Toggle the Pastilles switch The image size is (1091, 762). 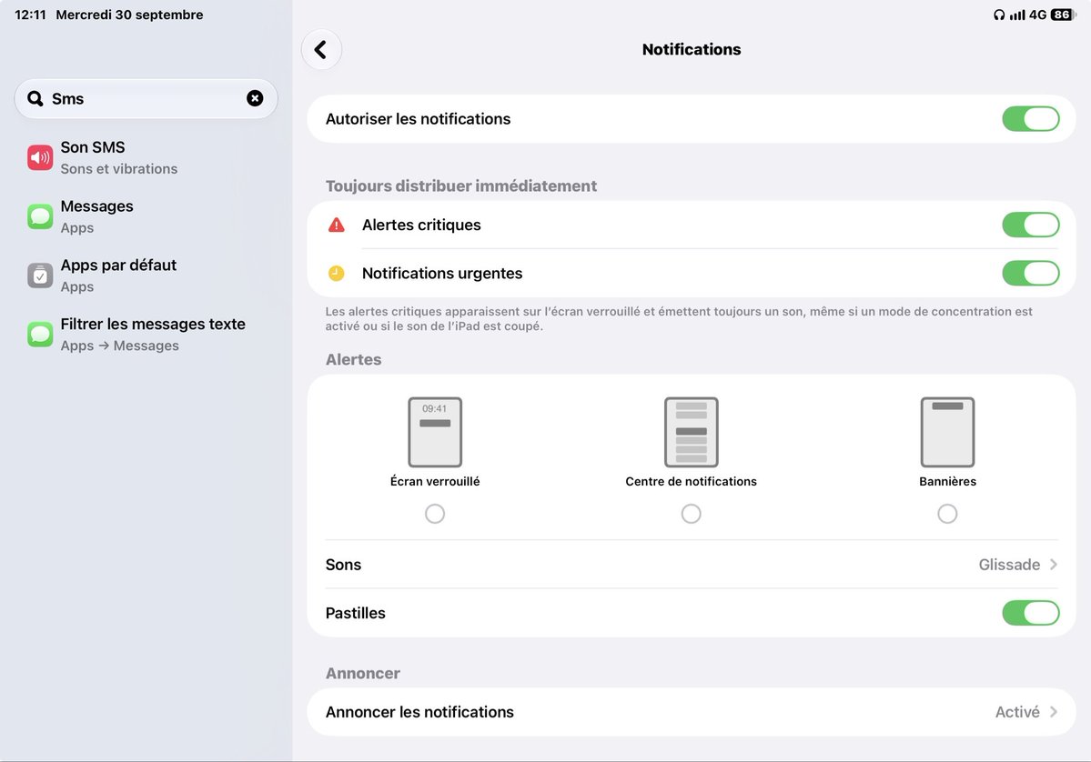click(x=1030, y=613)
